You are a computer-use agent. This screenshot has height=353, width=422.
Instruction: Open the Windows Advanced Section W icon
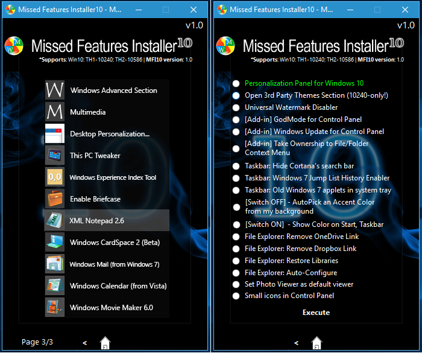tap(55, 90)
